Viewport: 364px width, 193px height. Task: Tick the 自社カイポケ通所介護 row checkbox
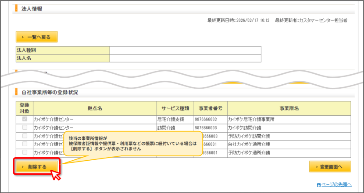[25, 144]
